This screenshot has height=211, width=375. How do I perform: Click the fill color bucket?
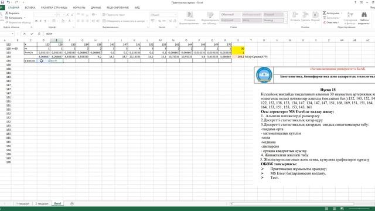(63, 21)
